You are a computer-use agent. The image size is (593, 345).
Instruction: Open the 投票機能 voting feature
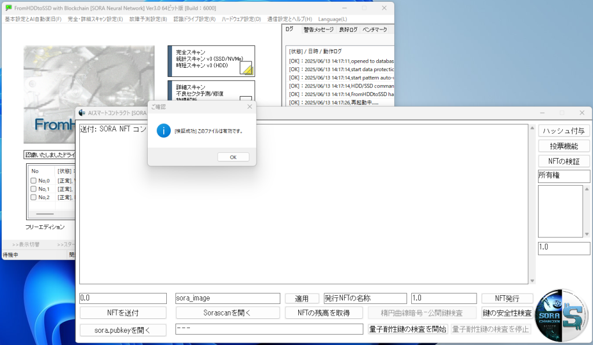point(564,146)
